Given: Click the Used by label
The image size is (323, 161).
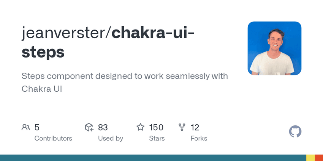Looking at the screenshot, I should [x=111, y=138].
